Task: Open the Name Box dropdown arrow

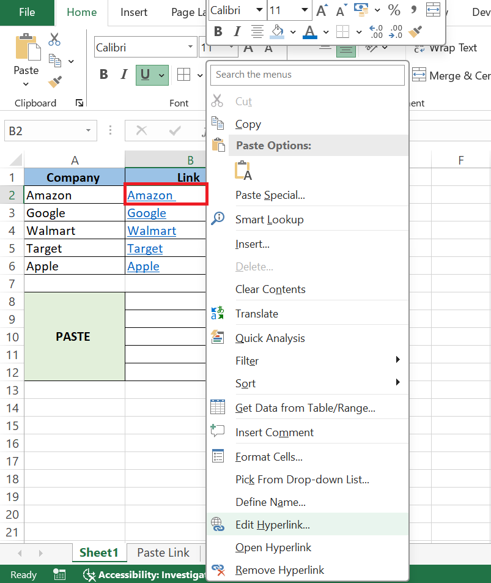Action: [88, 130]
